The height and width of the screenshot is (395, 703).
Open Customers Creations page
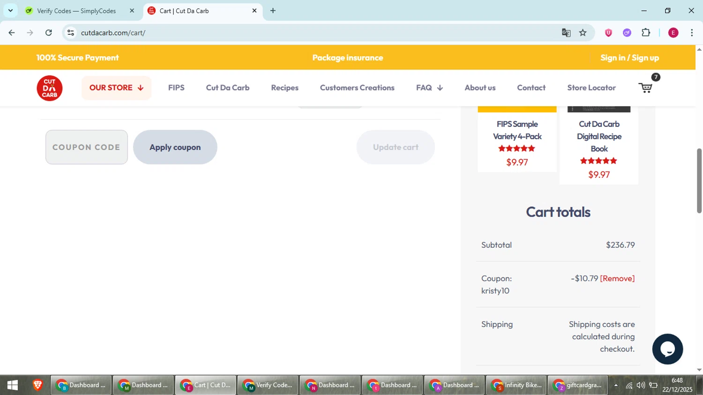pos(357,88)
